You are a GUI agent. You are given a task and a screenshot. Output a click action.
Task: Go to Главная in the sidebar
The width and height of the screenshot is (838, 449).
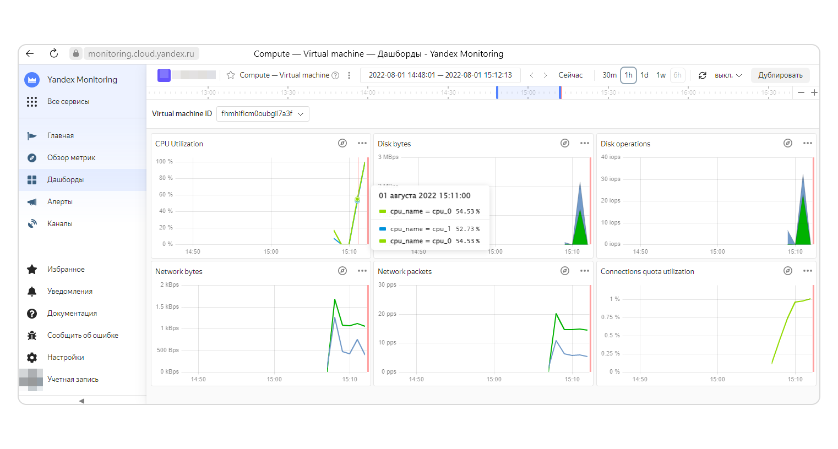click(83, 136)
